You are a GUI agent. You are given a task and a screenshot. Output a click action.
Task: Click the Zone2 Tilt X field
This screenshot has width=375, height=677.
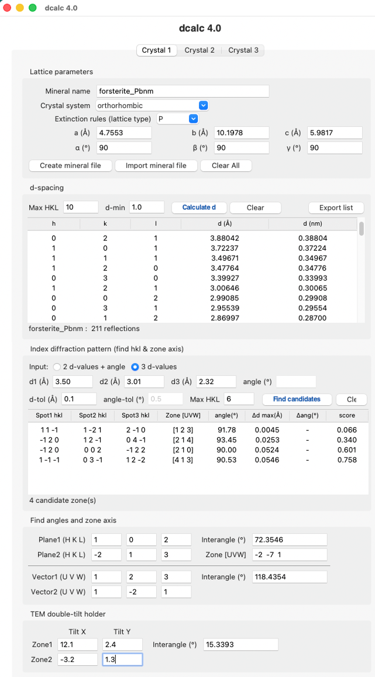(x=77, y=659)
